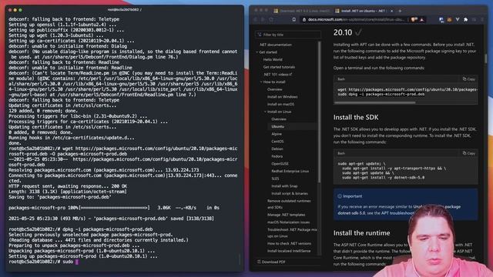Click the Install the SDK heading
Image resolution: width=493 pixels, height=277 pixels.
(356, 117)
